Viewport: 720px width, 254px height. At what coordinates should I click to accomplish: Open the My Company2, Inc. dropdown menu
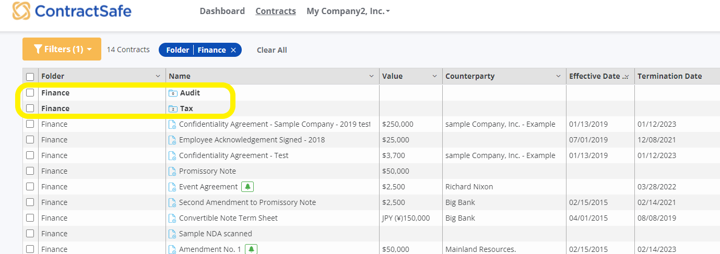(348, 11)
